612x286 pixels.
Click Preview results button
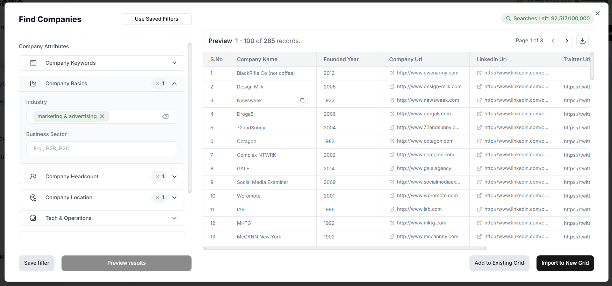(127, 263)
